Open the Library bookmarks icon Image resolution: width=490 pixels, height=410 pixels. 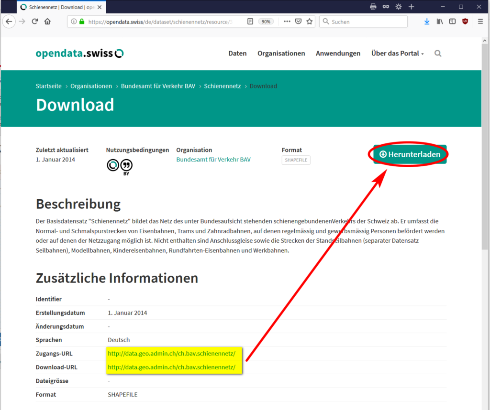click(x=440, y=22)
